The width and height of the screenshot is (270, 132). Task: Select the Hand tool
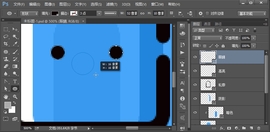click(x=6, y=97)
